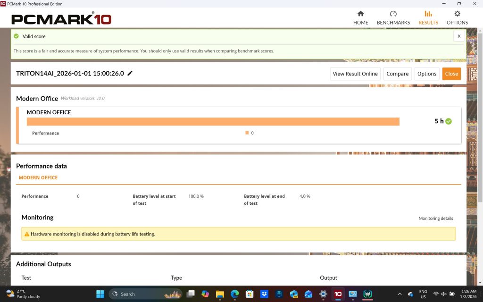Select the MODERN OFFICE tab under Performance data

pyautogui.click(x=38, y=177)
